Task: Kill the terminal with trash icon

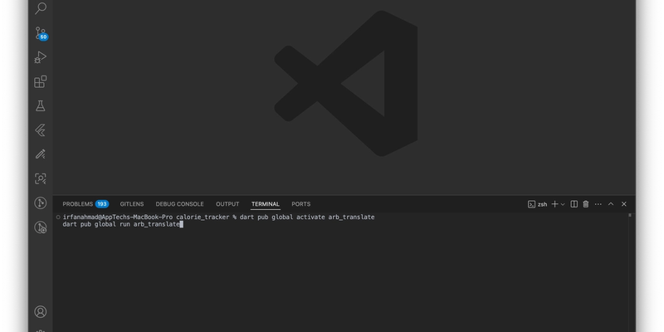Action: point(586,204)
